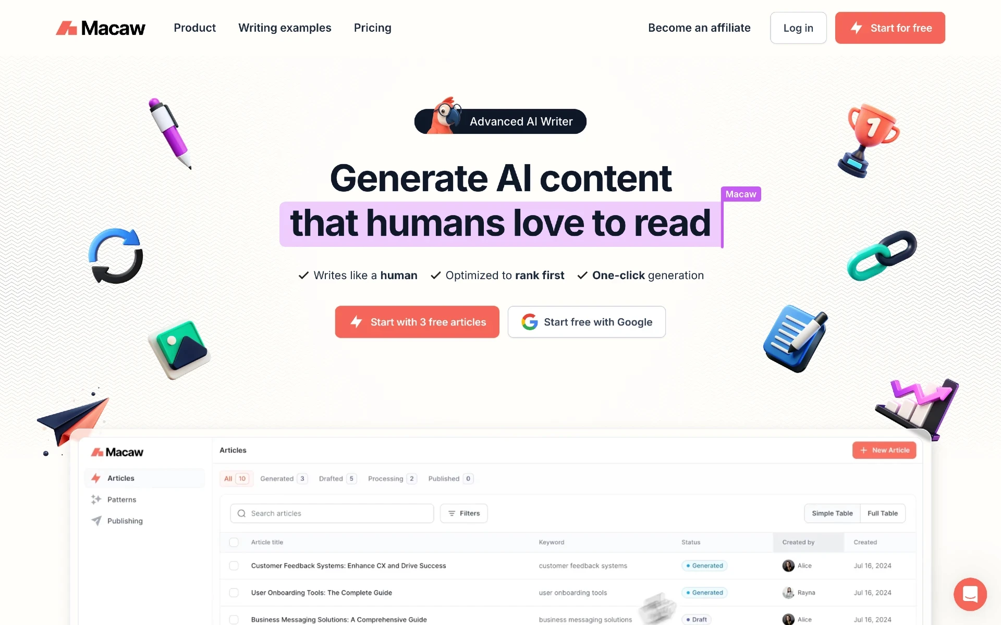
Task: Switch to Full Table view
Action: (x=882, y=514)
